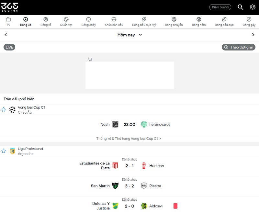Click the clock icon in Theo thời gian
This screenshot has width=259, height=212.
[x=226, y=47]
